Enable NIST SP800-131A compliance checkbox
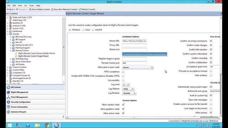The width and height of the screenshot is (228, 128). point(123,76)
